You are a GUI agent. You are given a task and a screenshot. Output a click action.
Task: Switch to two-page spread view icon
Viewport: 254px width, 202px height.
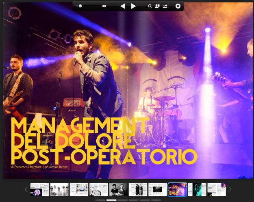(104, 6)
